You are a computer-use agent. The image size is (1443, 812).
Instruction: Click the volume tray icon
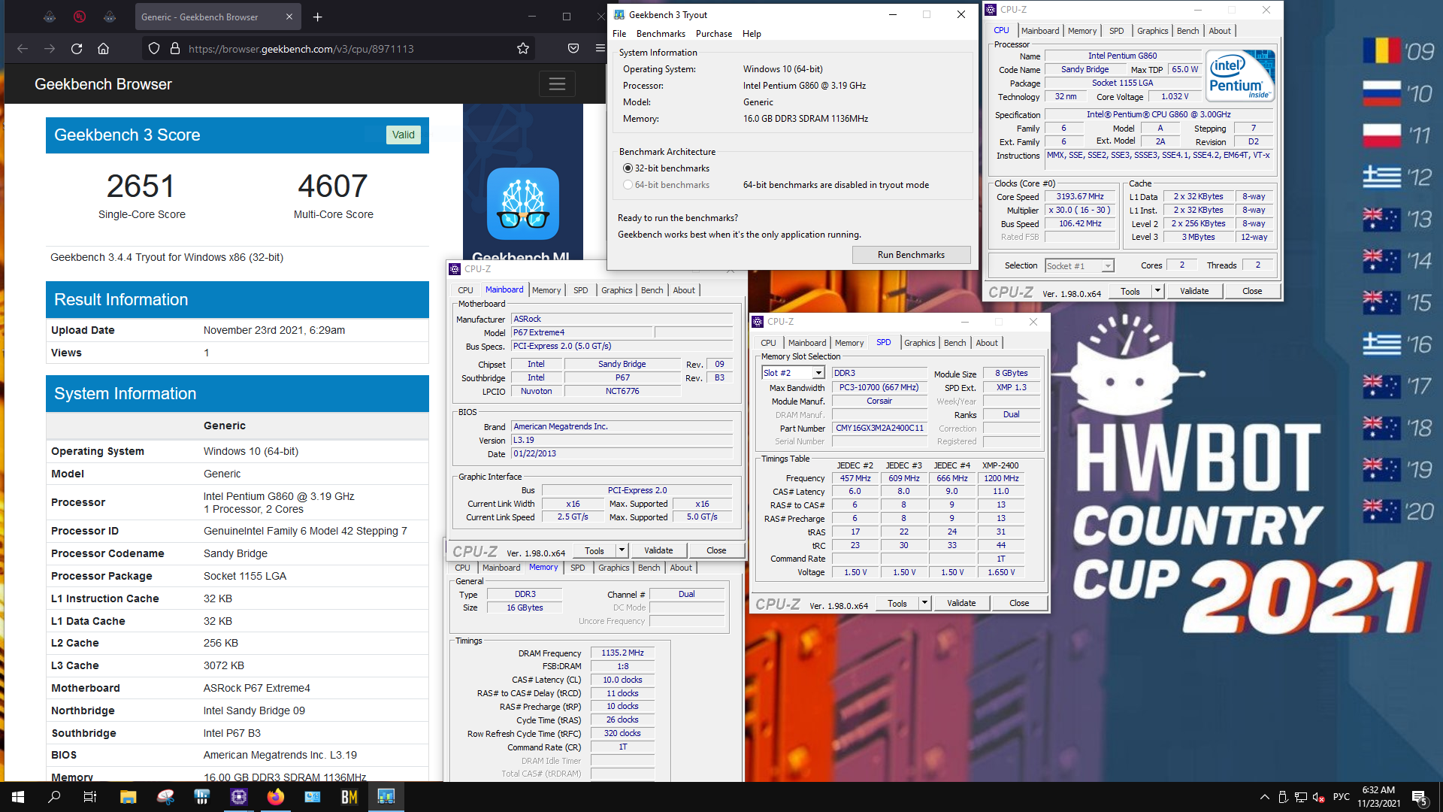tap(1320, 797)
